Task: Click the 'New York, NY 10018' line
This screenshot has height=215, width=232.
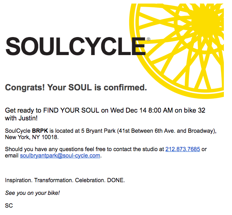Action: click(32, 137)
